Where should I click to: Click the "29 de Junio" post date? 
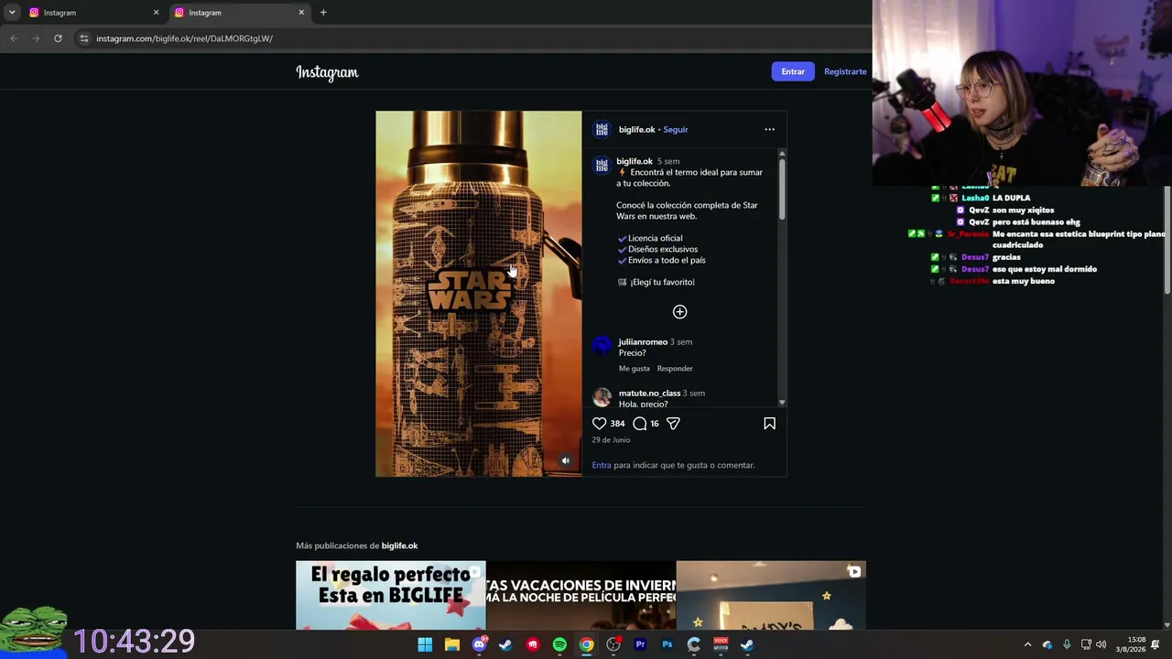(x=611, y=440)
